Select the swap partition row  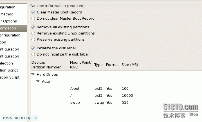pos(116,103)
